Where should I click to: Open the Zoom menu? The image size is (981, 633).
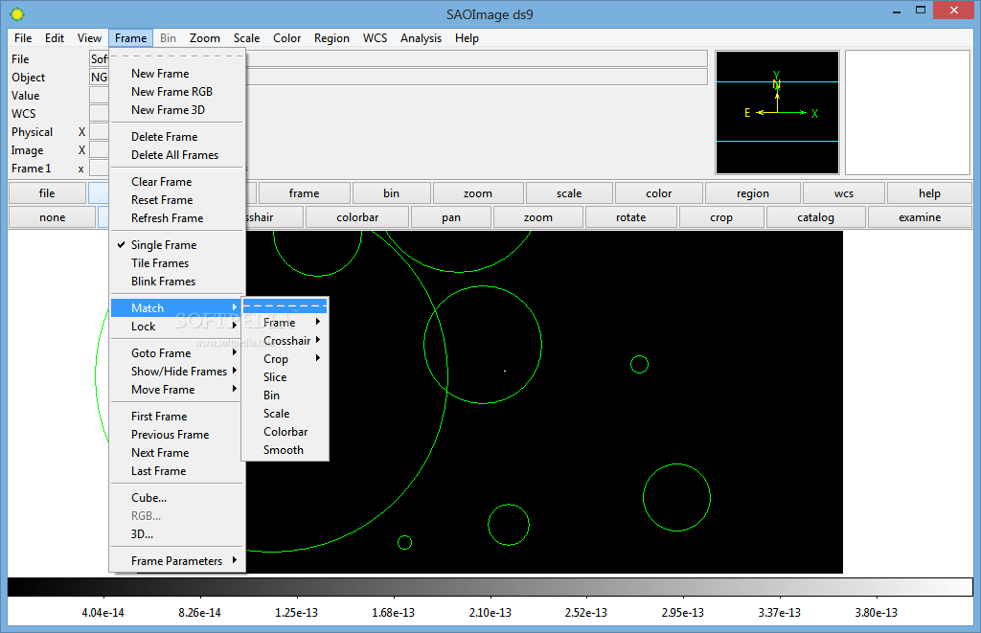click(205, 38)
